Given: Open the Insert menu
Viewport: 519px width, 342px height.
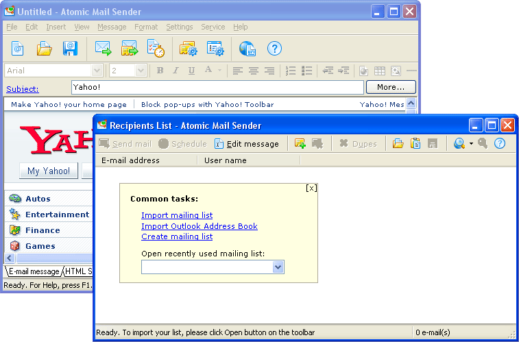Looking at the screenshot, I should [x=56, y=27].
